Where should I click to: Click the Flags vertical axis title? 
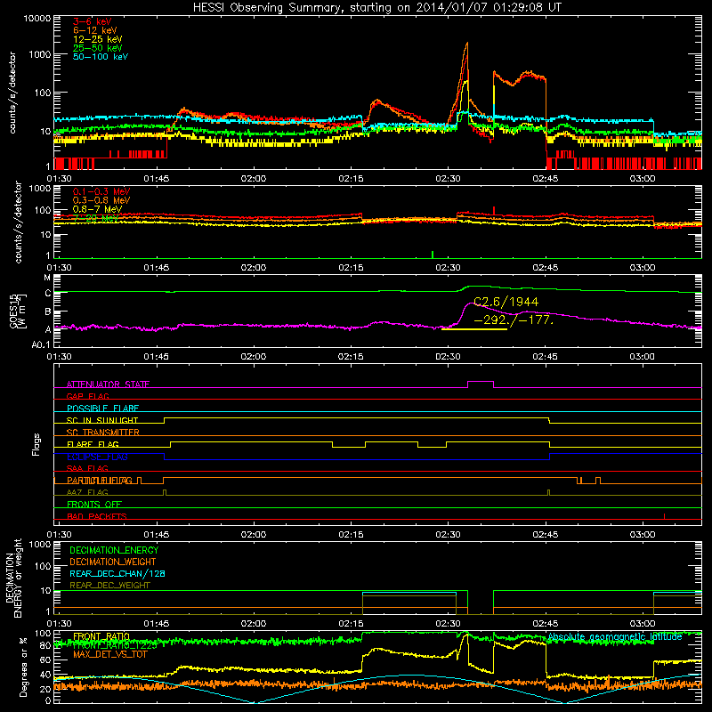pyautogui.click(x=36, y=444)
